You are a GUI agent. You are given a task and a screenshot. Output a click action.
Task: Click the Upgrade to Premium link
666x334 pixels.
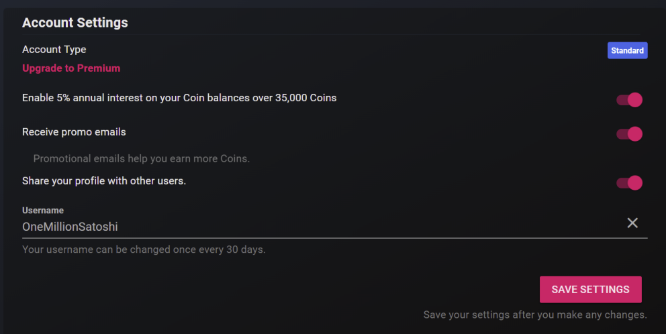71,68
